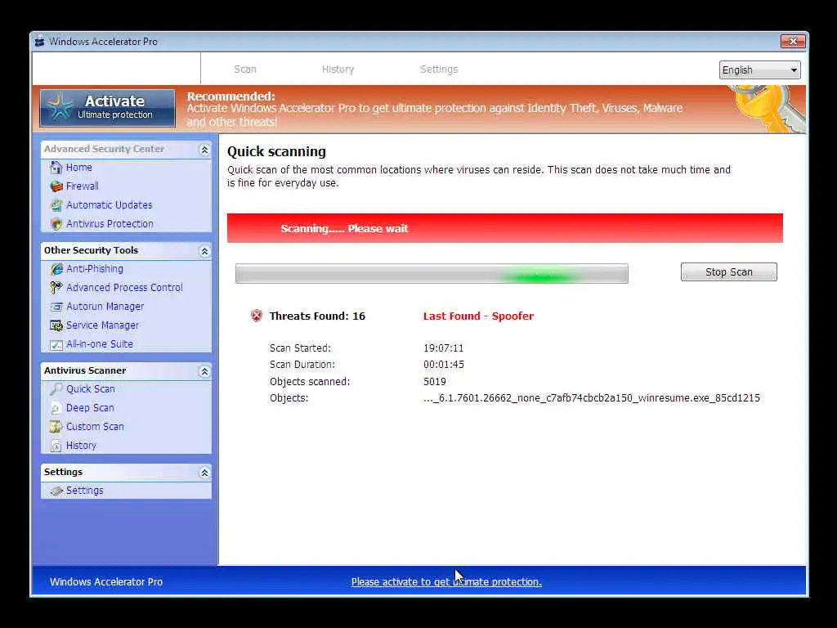Open the Service Manager link
This screenshot has height=628, width=837.
click(102, 325)
